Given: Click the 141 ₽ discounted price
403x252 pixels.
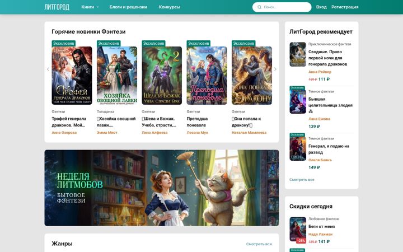Looking at the screenshot, I should pos(324,242).
